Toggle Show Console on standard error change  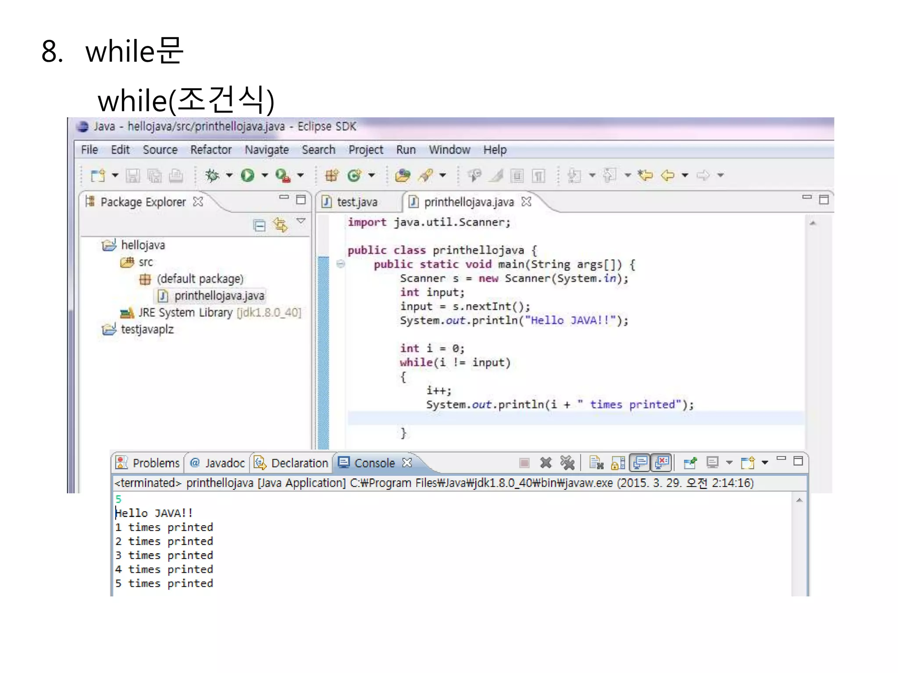(x=662, y=463)
